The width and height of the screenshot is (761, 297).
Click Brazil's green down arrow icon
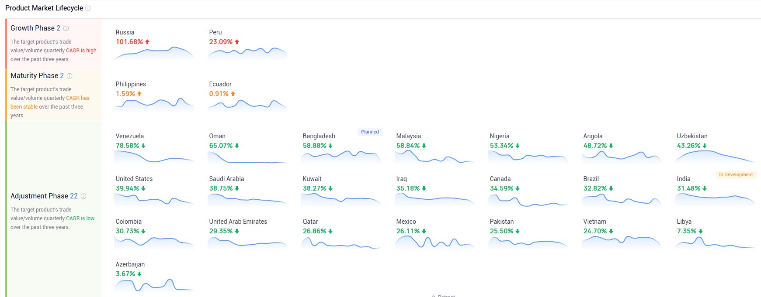611,188
